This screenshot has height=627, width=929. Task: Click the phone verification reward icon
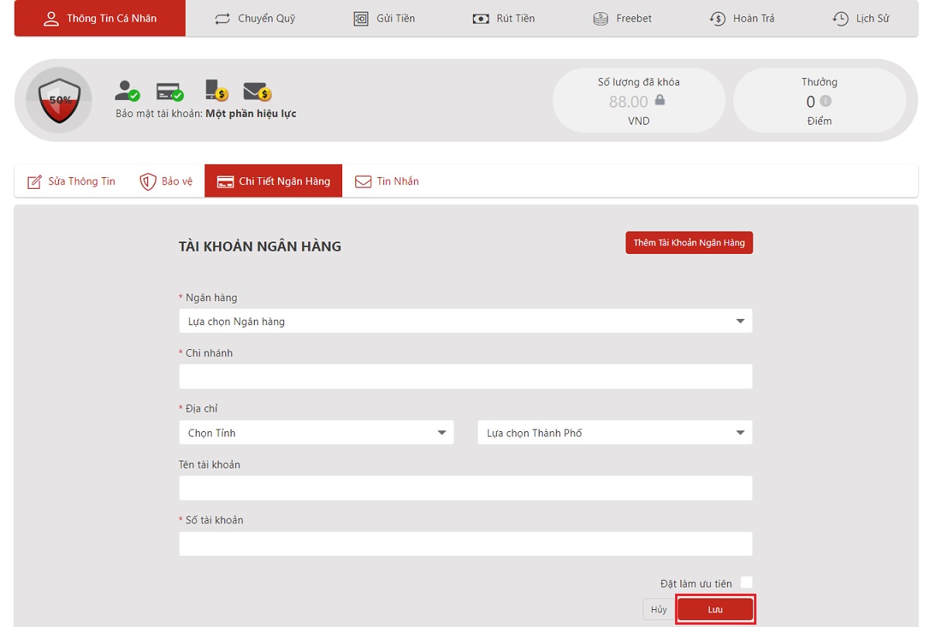pyautogui.click(x=215, y=91)
